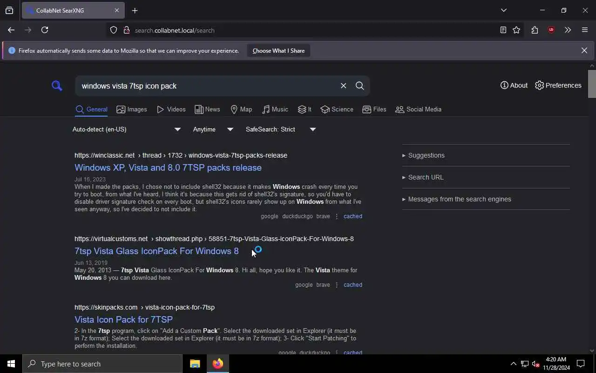Viewport: 596px width, 373px height.
Task: Open 7tsp Vista Glass IconPack result
Action: coord(156,251)
